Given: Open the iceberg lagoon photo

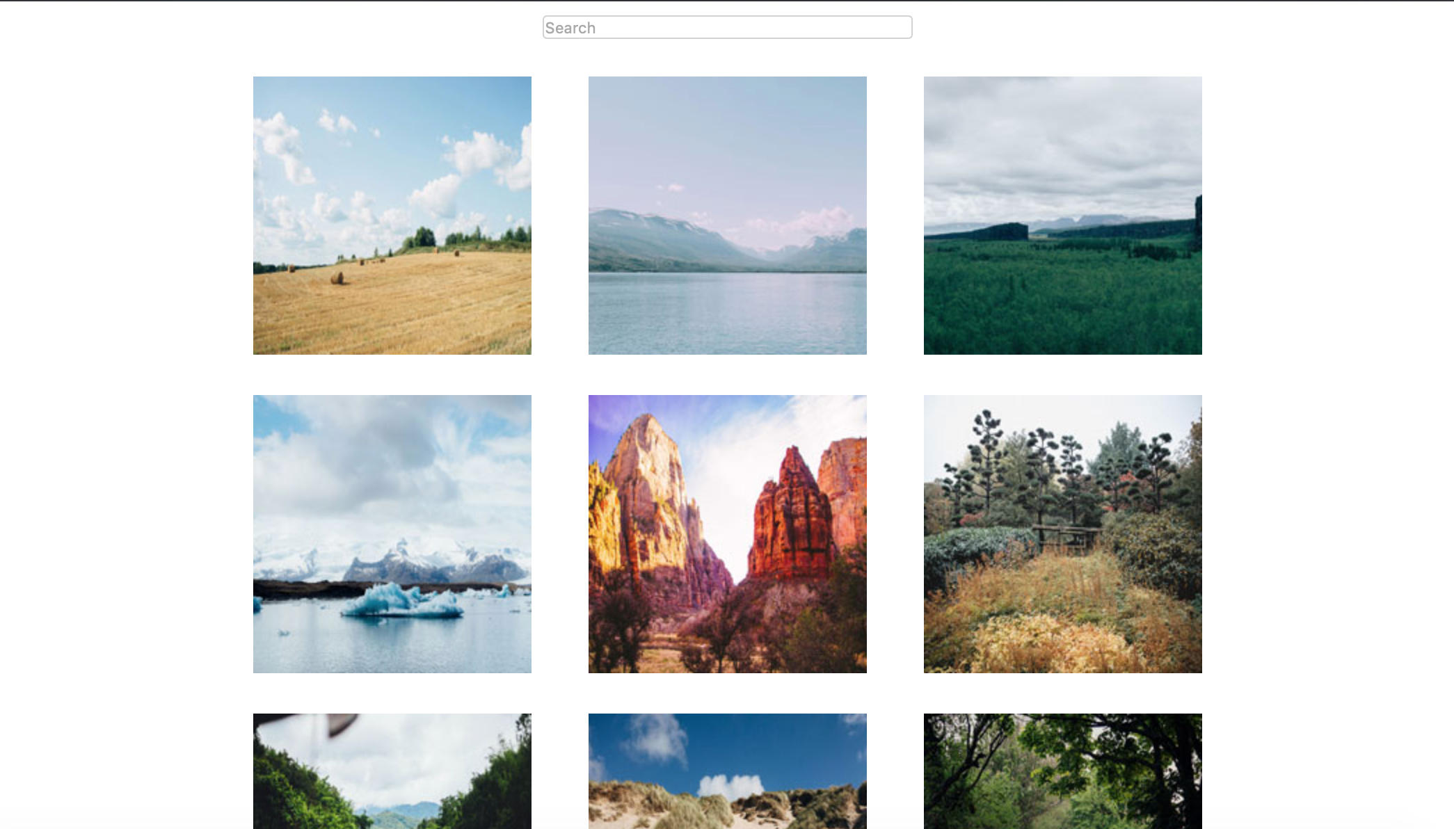Looking at the screenshot, I should click(392, 533).
